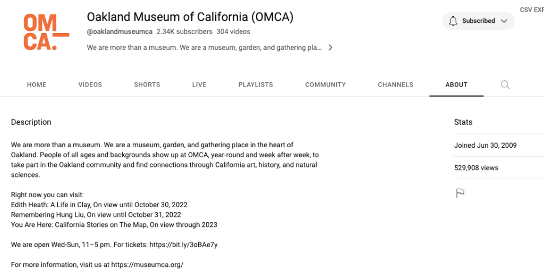This screenshot has width=544, height=279.
Task: Open the Videos tab
Action: [90, 84]
